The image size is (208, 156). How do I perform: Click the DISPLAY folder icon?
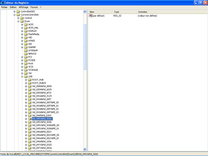click(x=26, y=31)
